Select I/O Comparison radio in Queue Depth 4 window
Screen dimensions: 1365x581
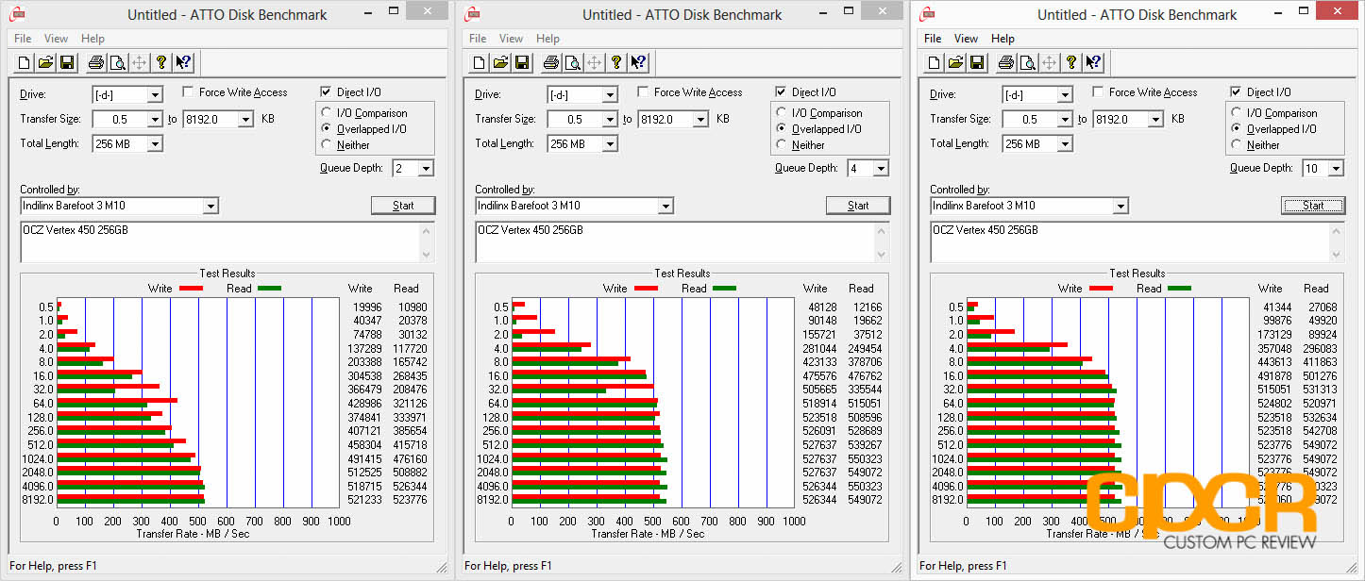[x=783, y=113]
